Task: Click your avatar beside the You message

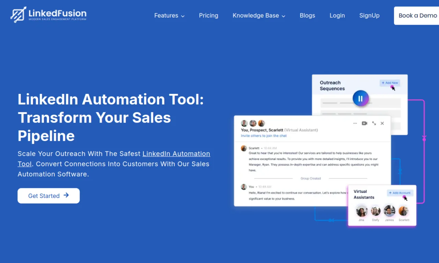Action: tap(244, 187)
